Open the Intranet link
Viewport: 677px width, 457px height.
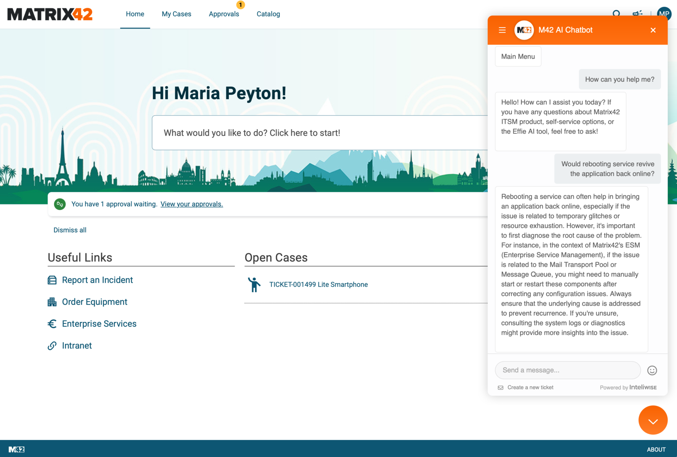click(77, 346)
